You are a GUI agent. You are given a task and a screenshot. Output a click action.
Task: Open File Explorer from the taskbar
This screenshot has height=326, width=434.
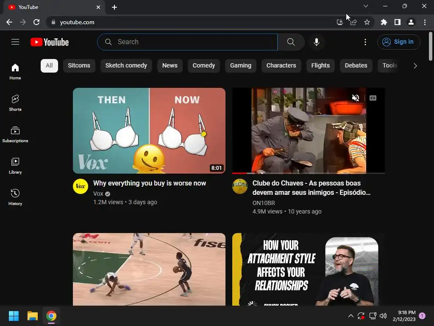click(32, 316)
